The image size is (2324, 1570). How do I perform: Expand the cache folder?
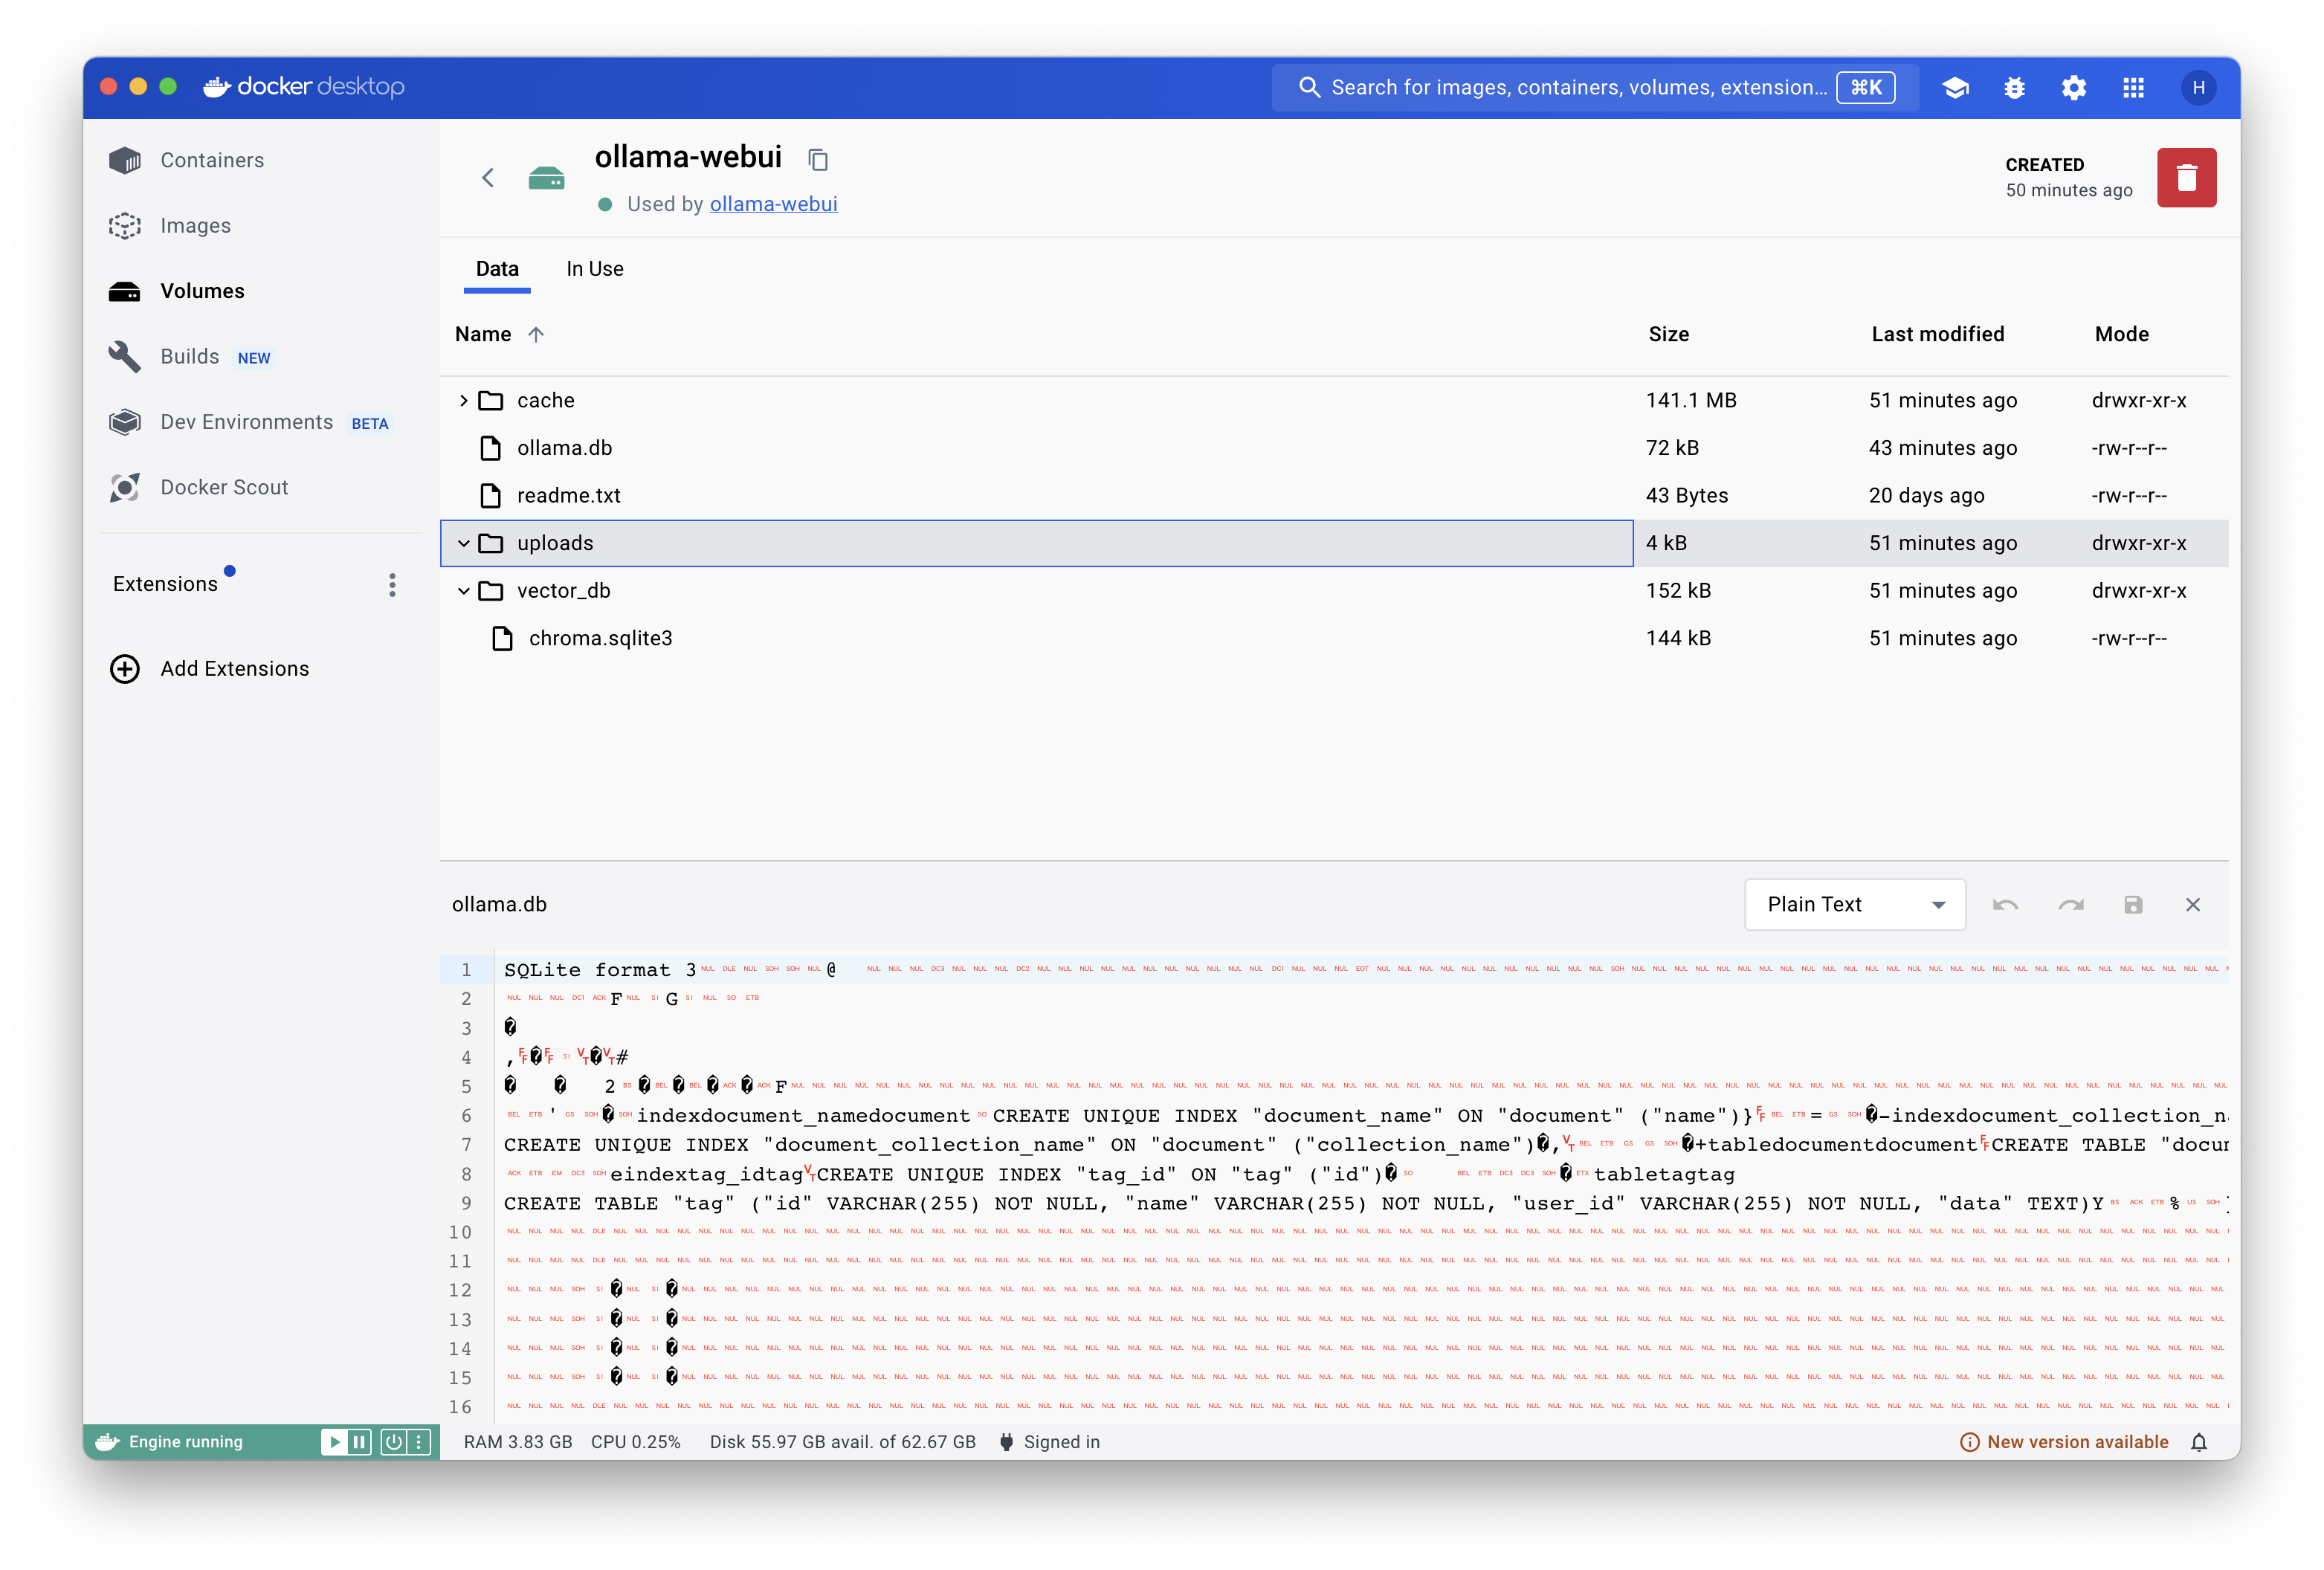click(x=463, y=401)
